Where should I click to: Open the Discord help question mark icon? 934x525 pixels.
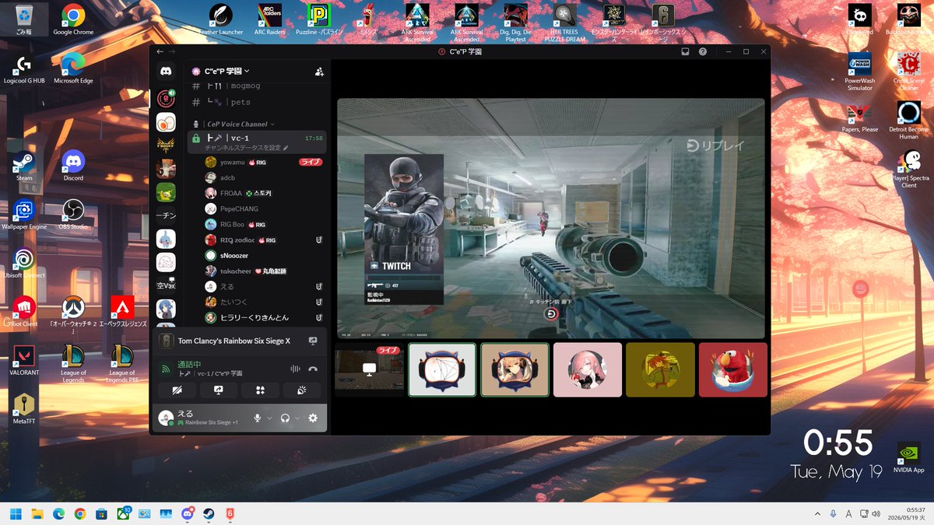pyautogui.click(x=703, y=51)
